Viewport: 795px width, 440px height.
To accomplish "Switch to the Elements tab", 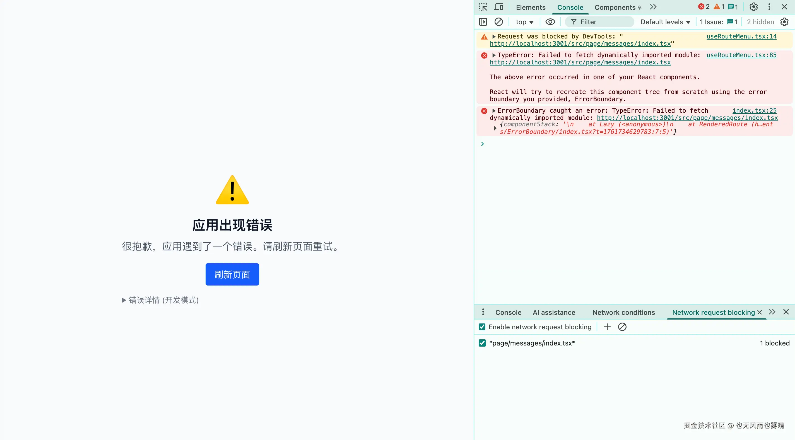I will point(531,7).
